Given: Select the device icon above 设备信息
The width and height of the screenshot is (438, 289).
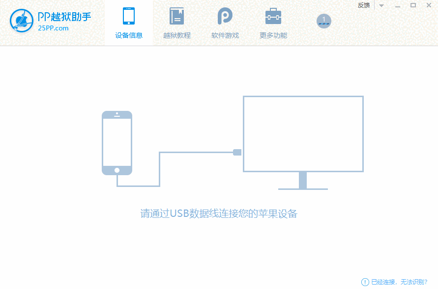Looking at the screenshot, I should pyautogui.click(x=129, y=16).
